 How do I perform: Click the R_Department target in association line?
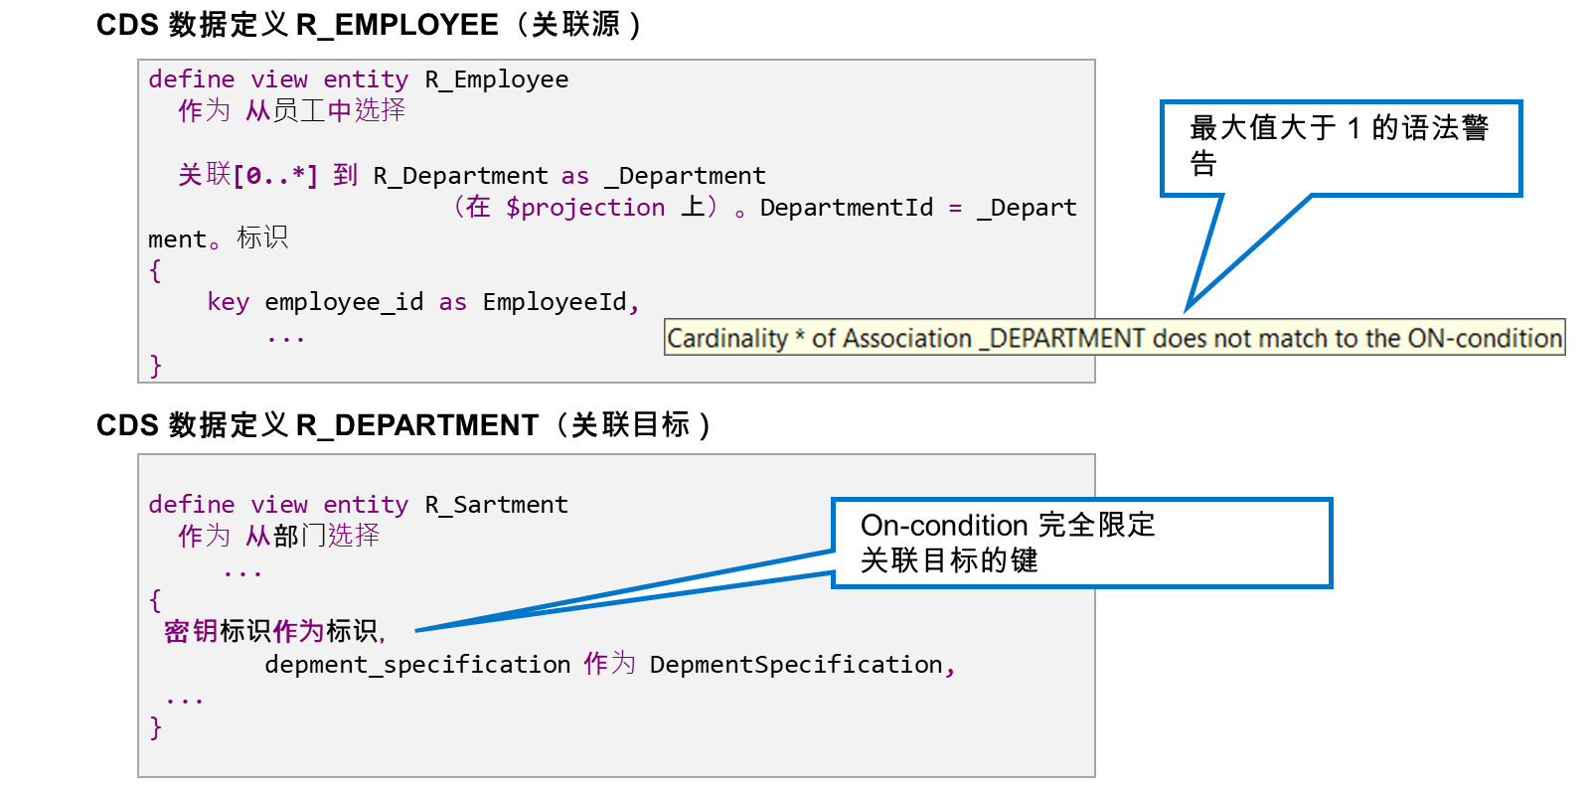pos(460,176)
